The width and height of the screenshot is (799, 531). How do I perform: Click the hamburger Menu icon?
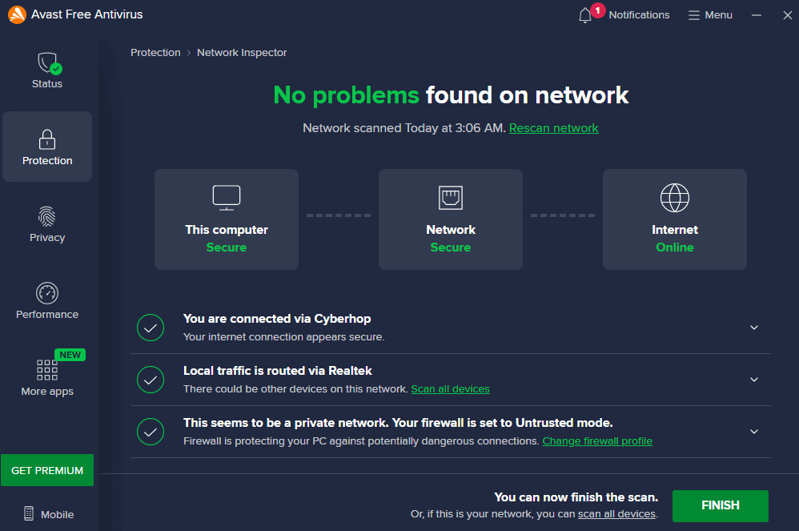[x=693, y=15]
